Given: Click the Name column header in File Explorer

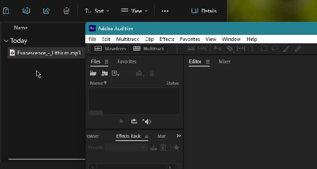Looking at the screenshot, I should click(21, 27).
